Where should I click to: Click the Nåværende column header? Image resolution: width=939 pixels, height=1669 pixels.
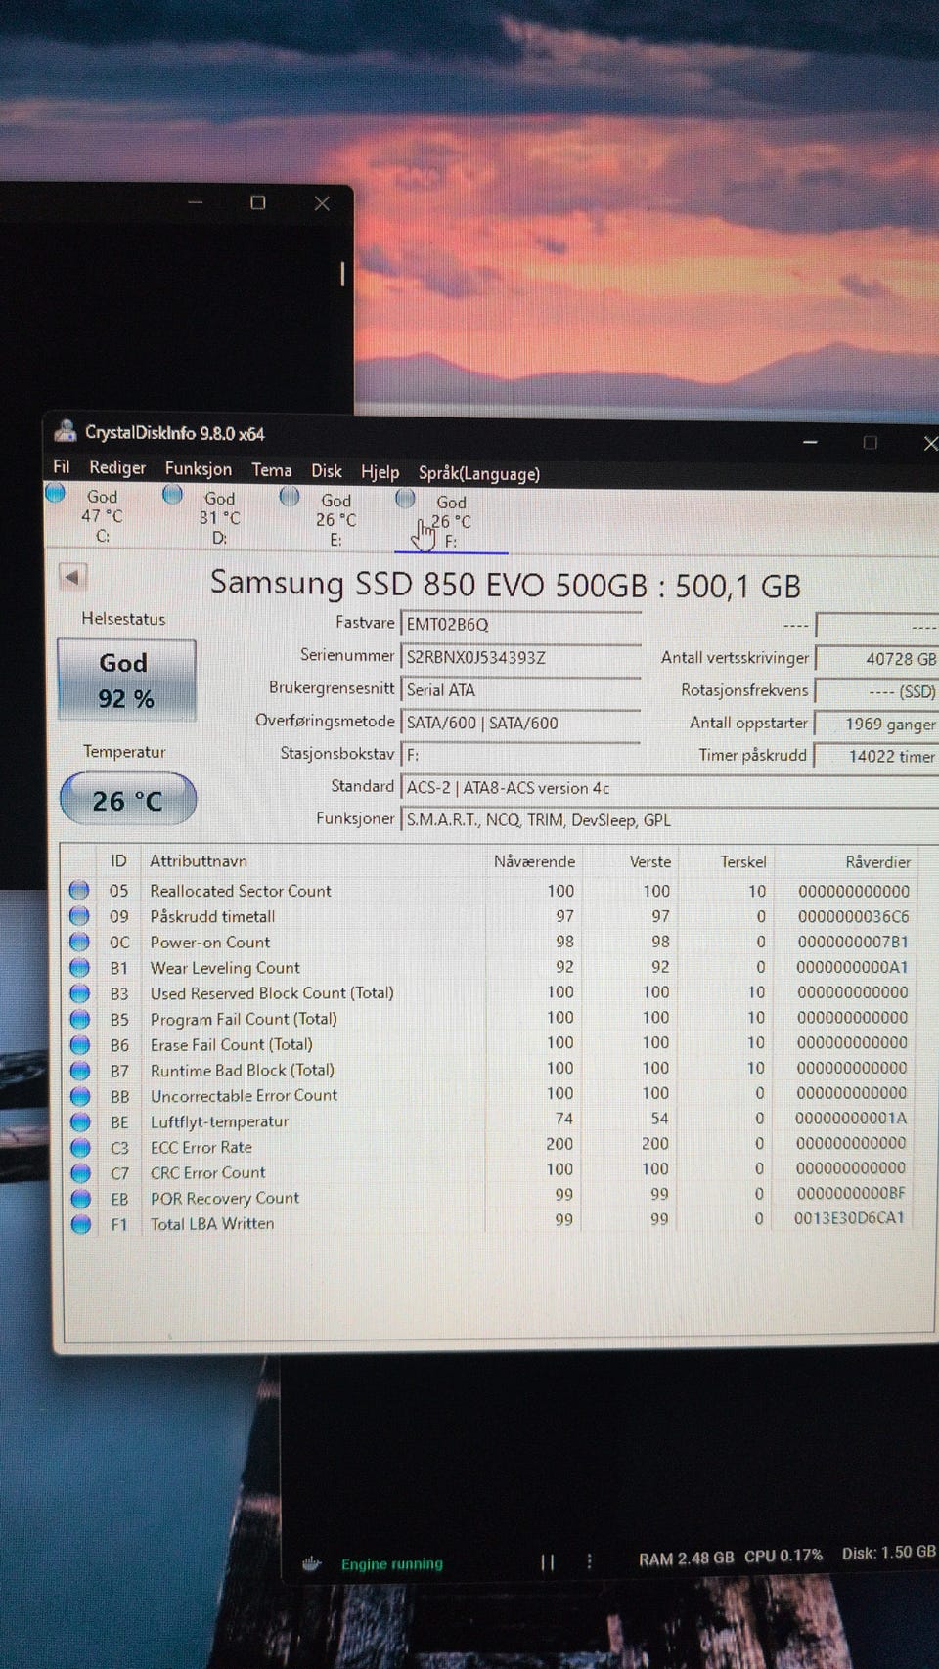(534, 861)
